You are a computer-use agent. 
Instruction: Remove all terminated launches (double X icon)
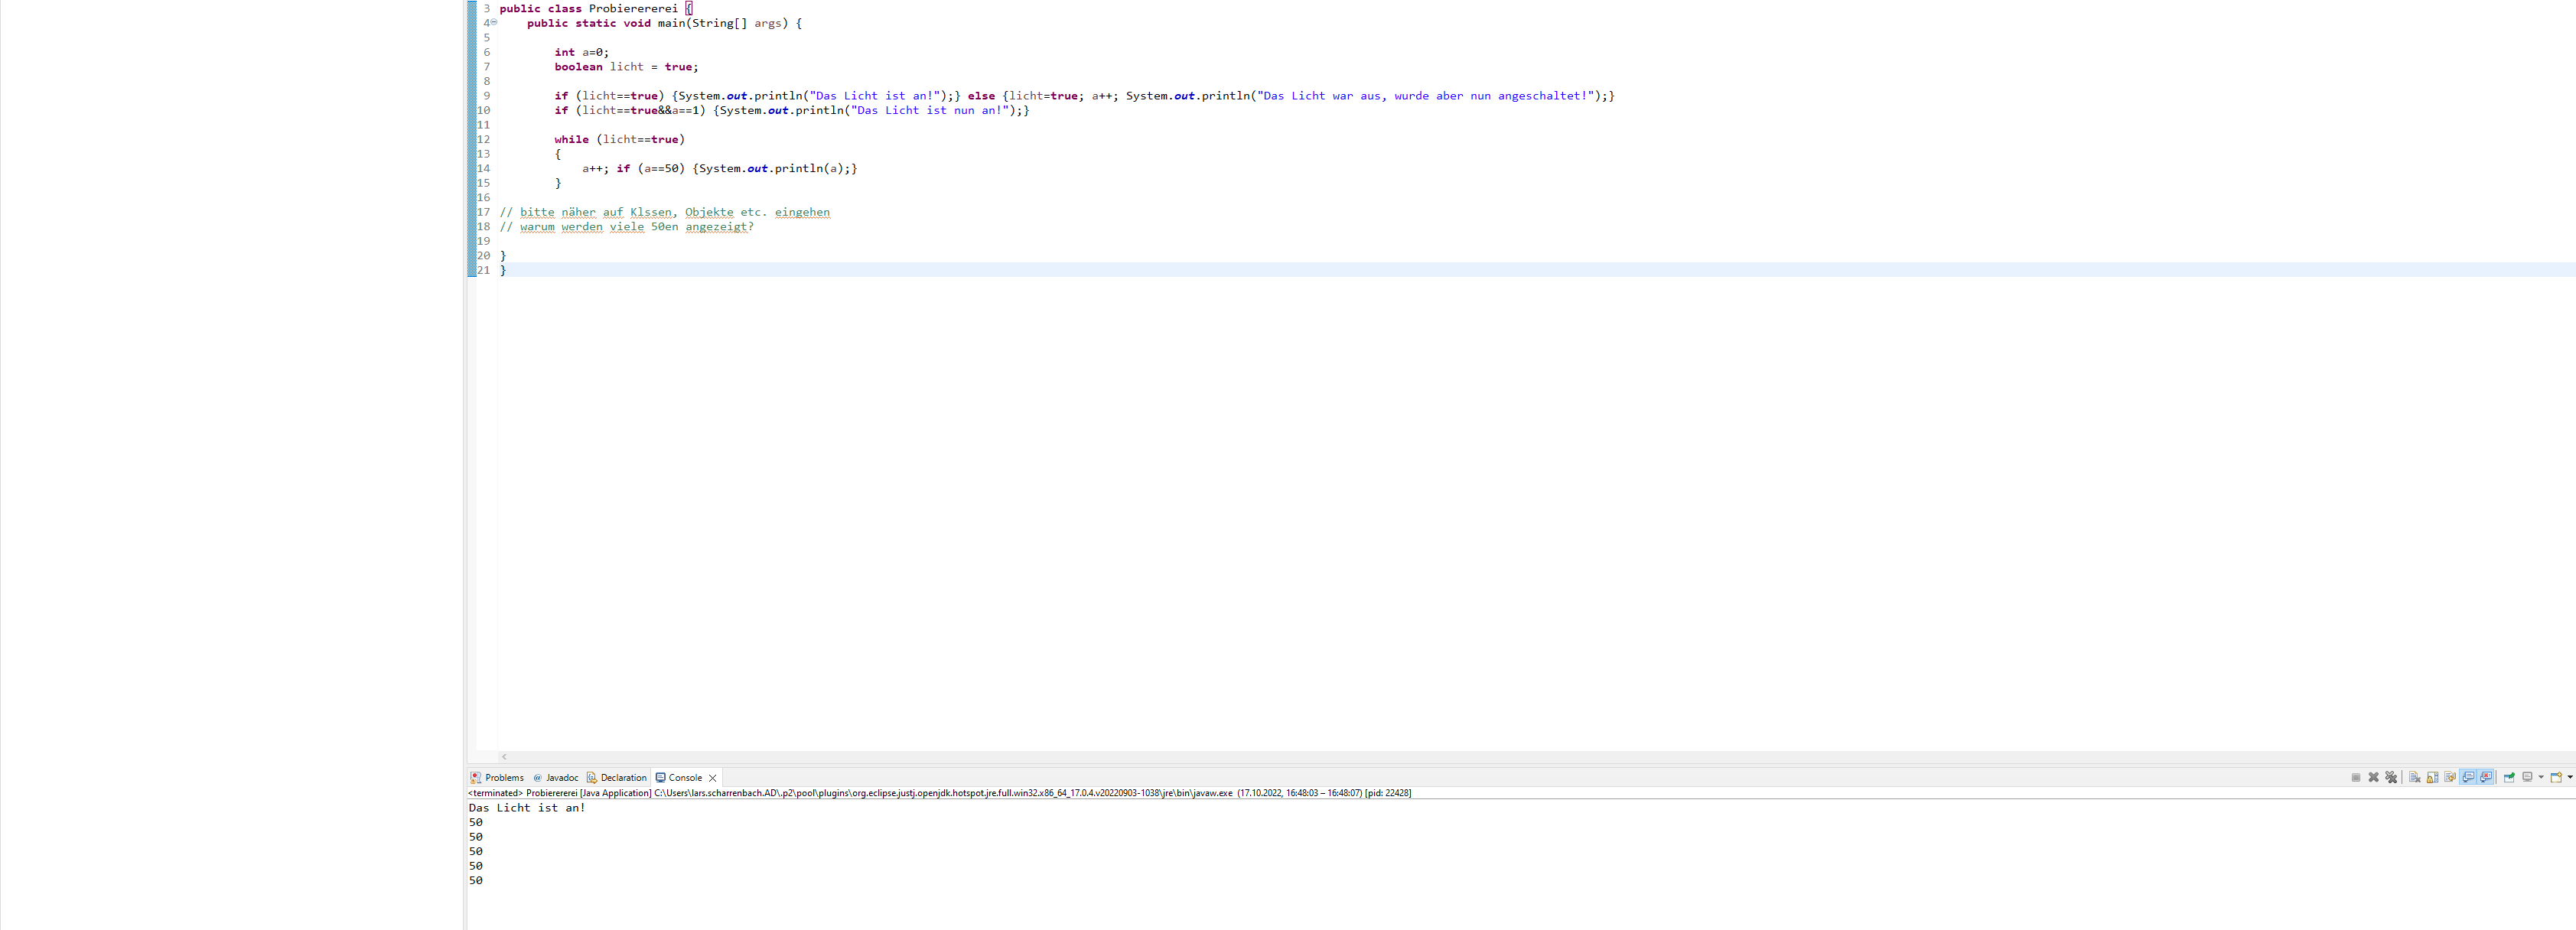coord(2391,777)
